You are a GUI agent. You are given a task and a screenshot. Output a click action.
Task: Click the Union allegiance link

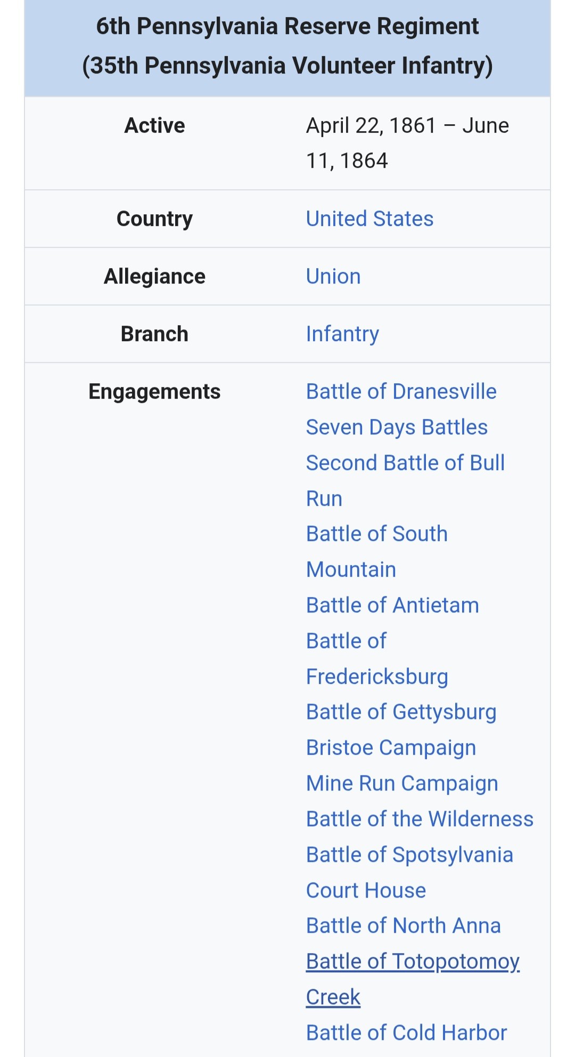tap(333, 276)
